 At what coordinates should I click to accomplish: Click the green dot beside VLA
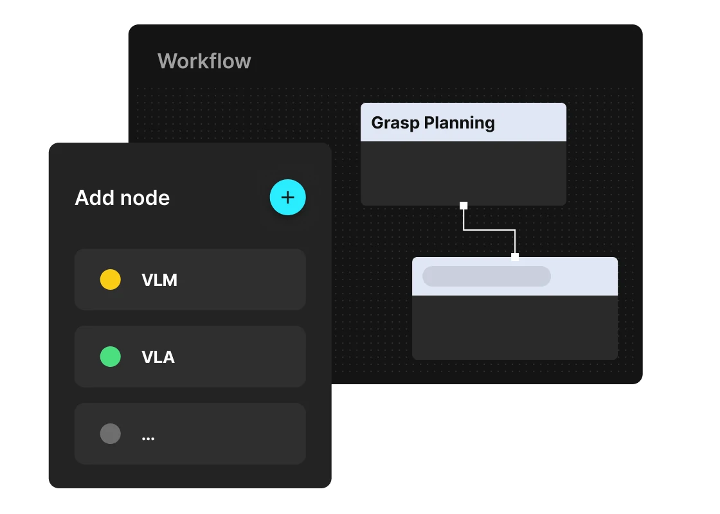[111, 357]
